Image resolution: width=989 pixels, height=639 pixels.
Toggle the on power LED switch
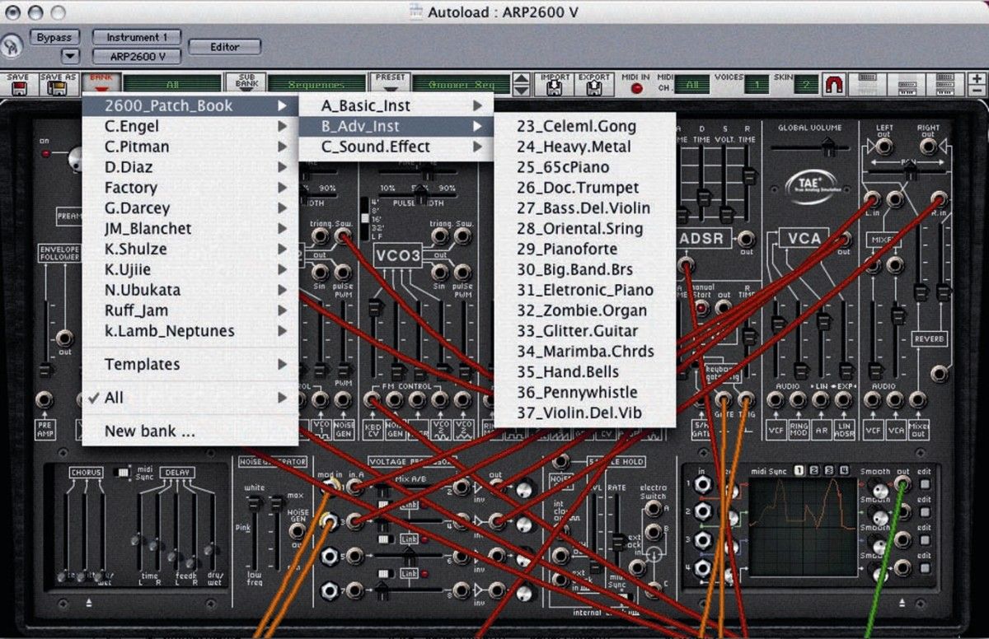click(46, 154)
